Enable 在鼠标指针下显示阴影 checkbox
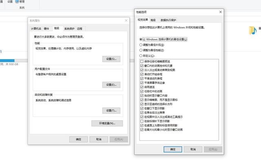261x166 pixels. pos(142,121)
